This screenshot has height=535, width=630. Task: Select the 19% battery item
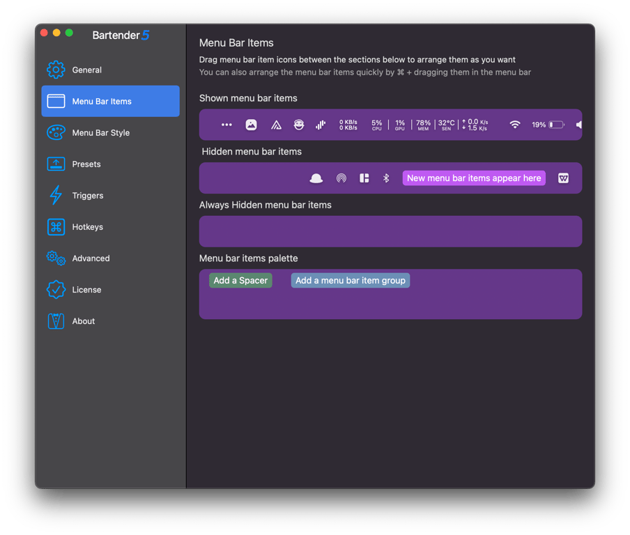[548, 125]
